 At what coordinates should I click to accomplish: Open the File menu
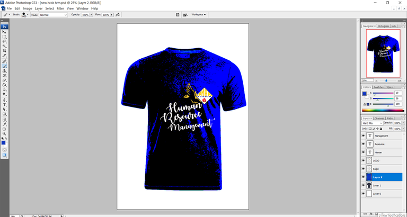click(x=9, y=8)
